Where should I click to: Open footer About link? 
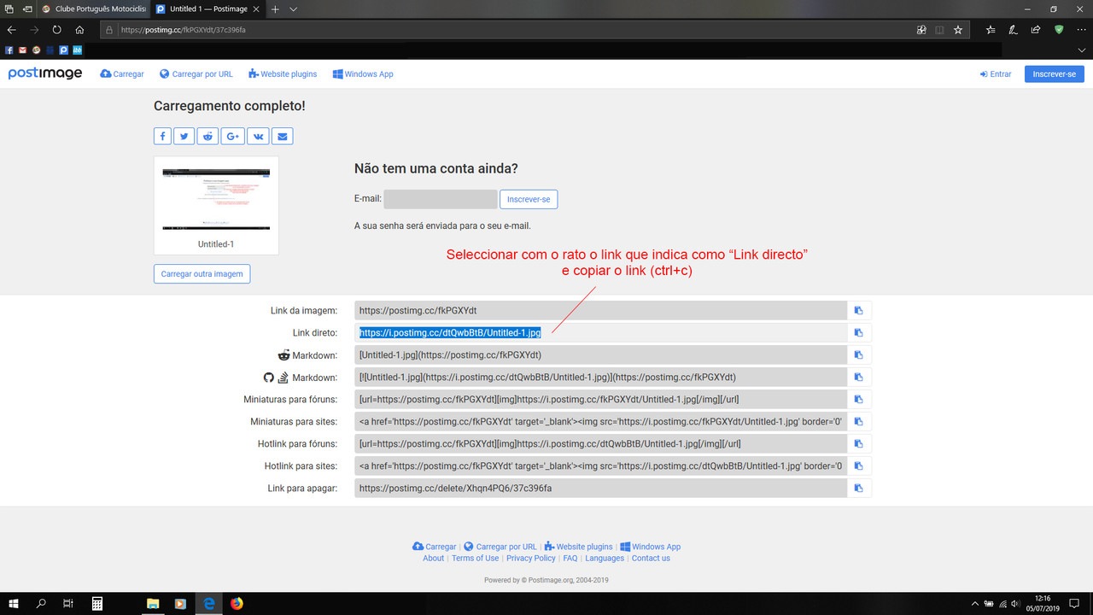pyautogui.click(x=434, y=558)
